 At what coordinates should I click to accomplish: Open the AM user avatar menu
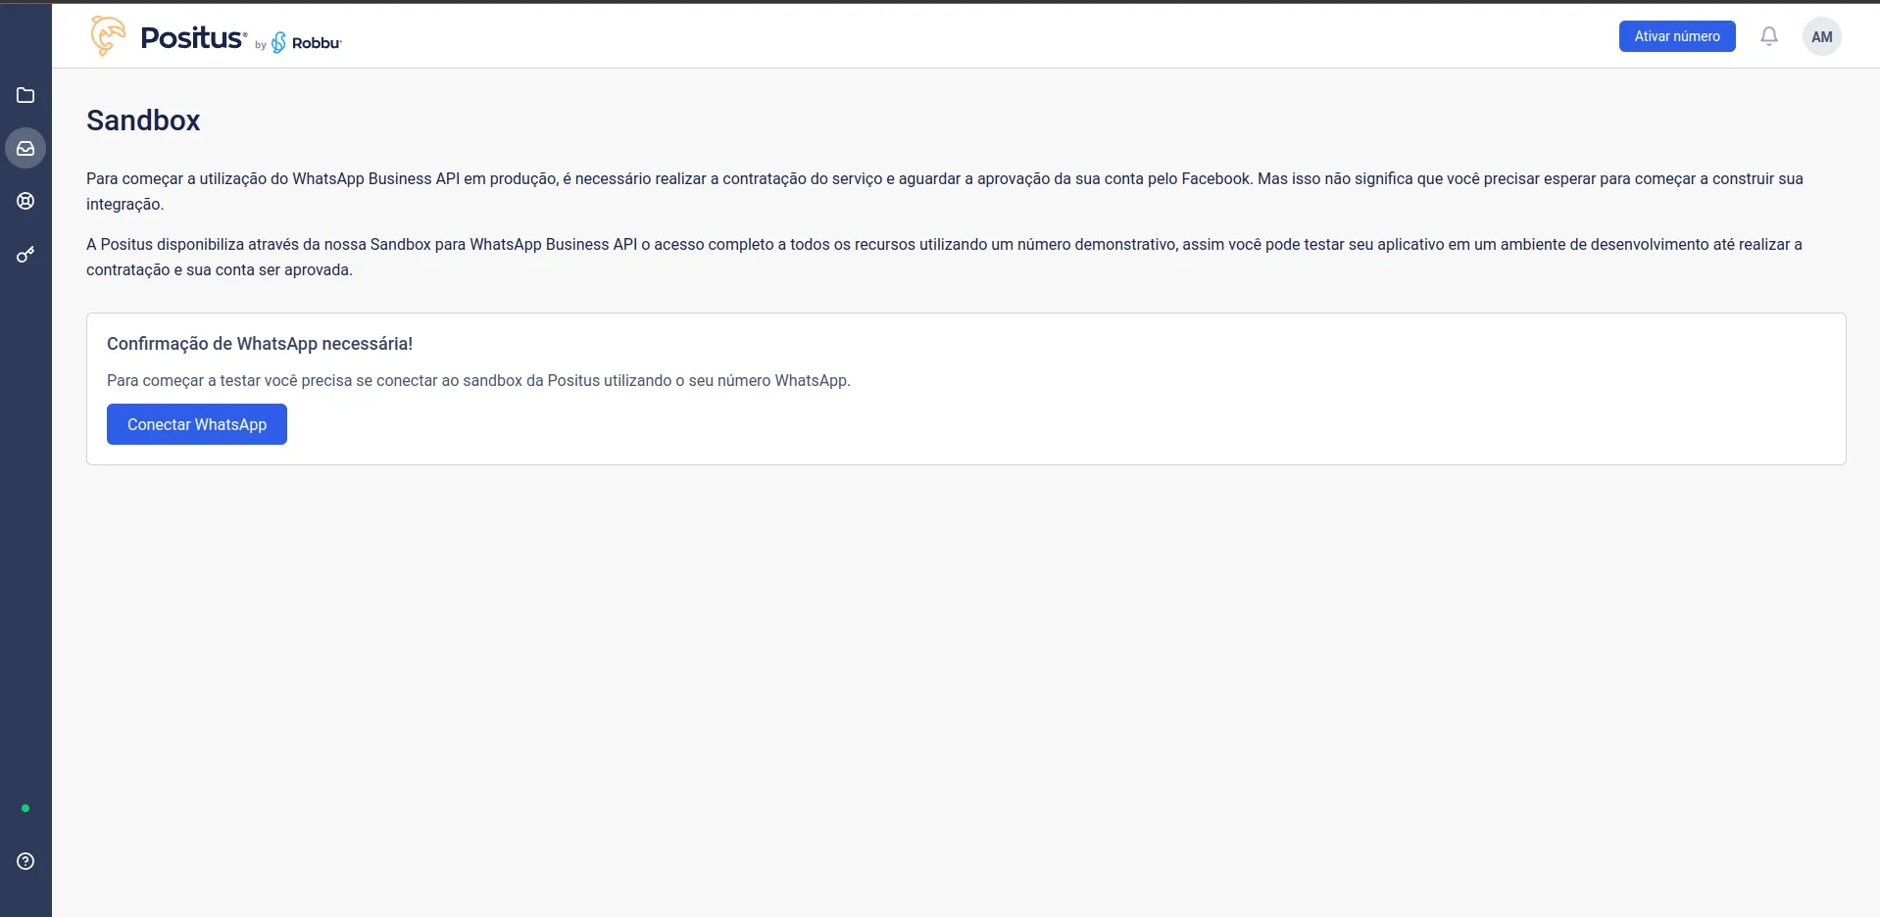click(1821, 36)
